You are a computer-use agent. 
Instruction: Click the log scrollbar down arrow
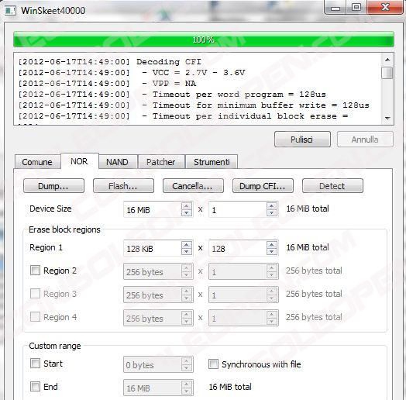coord(387,118)
